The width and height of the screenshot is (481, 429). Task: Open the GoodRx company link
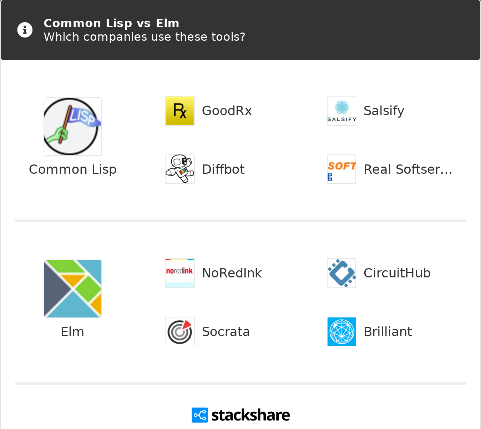coord(227,111)
